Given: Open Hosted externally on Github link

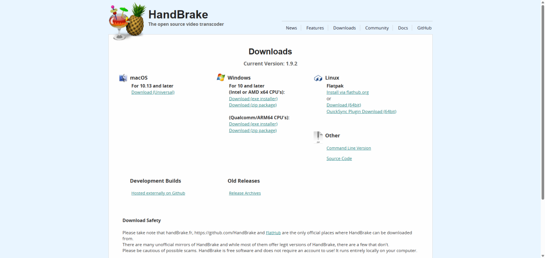Looking at the screenshot, I should (158, 193).
